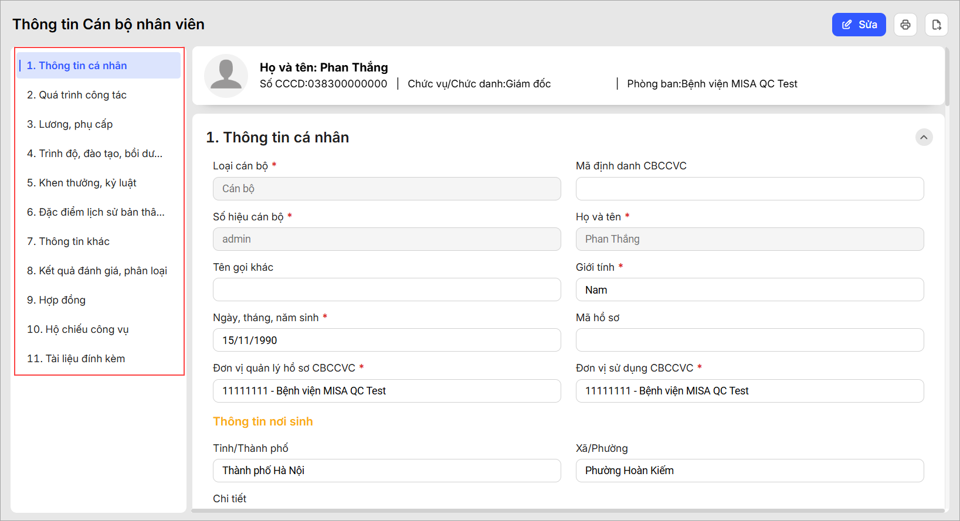Click the export file icon button
Viewport: 960px width, 521px height.
coord(937,25)
